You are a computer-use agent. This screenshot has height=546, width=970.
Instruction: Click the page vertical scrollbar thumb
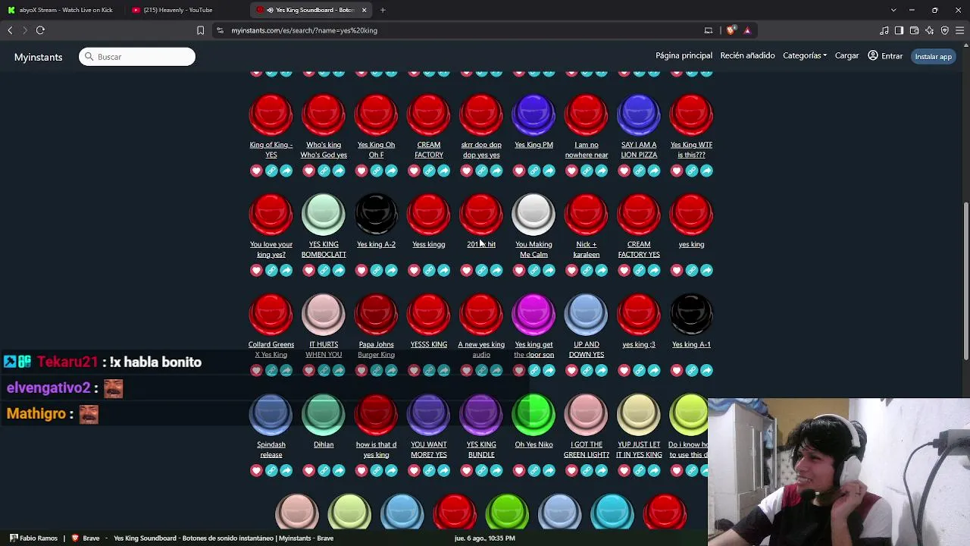[965, 281]
